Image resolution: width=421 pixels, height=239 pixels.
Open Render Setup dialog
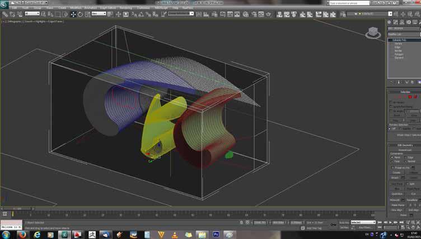coord(254,14)
